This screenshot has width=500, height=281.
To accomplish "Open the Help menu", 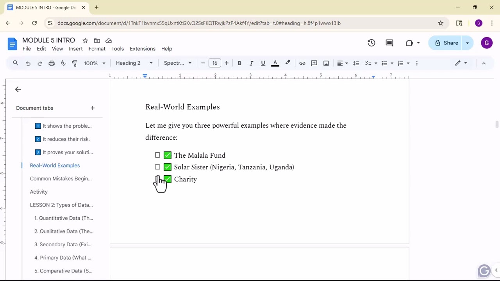I will pos(167,49).
